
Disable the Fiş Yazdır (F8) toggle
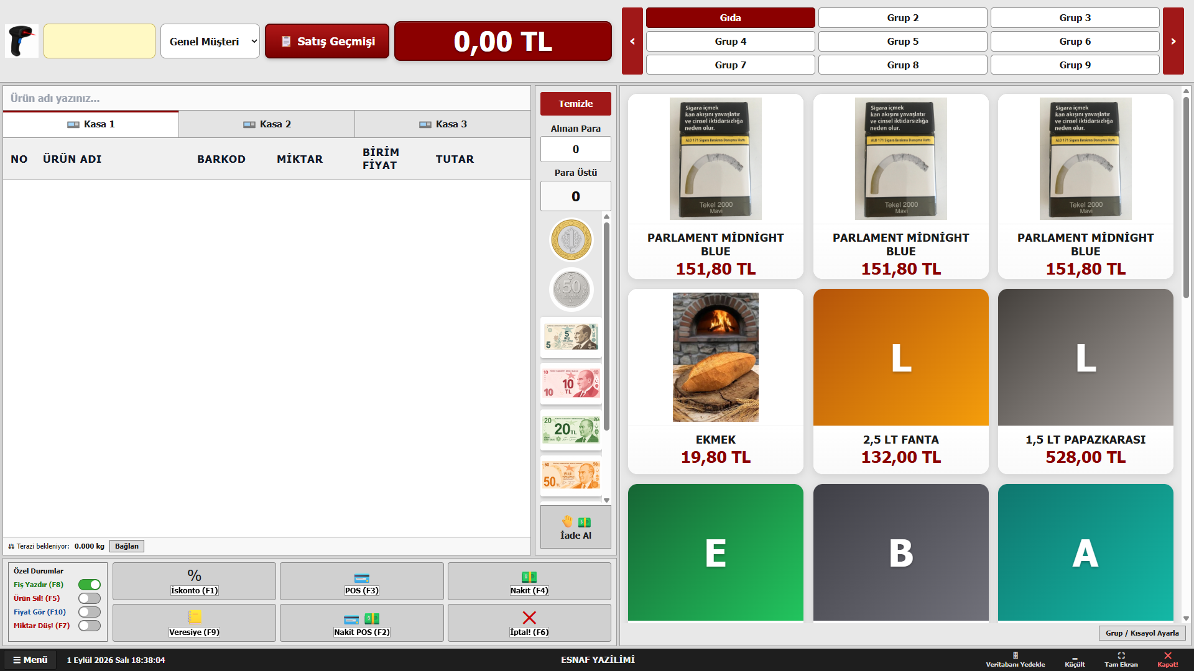click(x=90, y=585)
